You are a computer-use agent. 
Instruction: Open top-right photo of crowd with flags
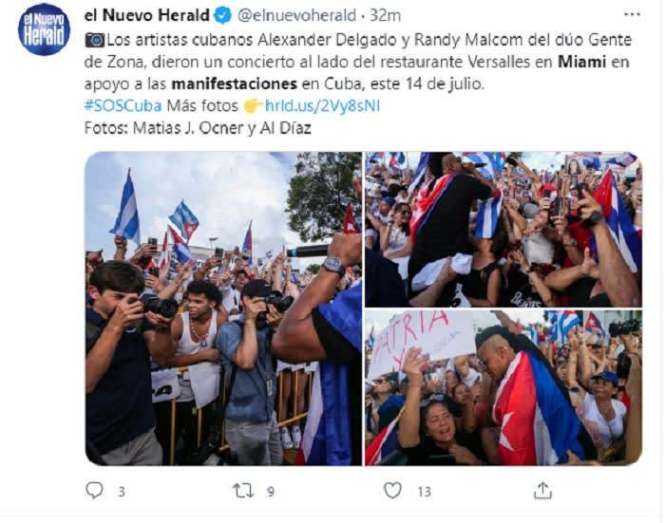pyautogui.click(x=503, y=230)
